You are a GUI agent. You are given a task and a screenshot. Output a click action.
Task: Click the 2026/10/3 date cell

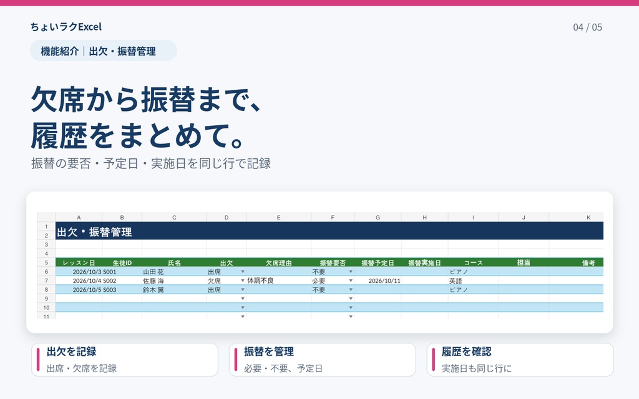click(x=79, y=272)
